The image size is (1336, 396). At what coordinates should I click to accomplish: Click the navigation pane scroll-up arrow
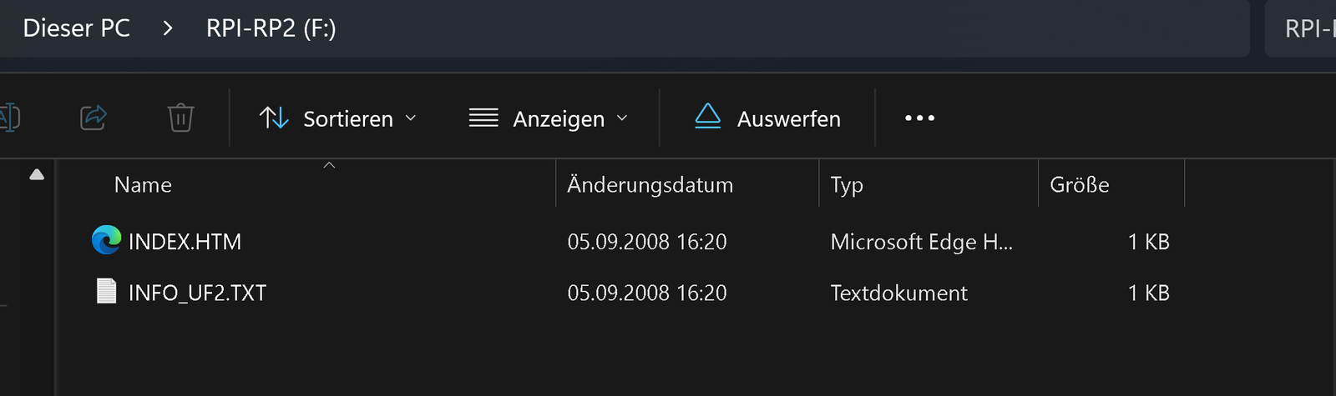pos(37,174)
